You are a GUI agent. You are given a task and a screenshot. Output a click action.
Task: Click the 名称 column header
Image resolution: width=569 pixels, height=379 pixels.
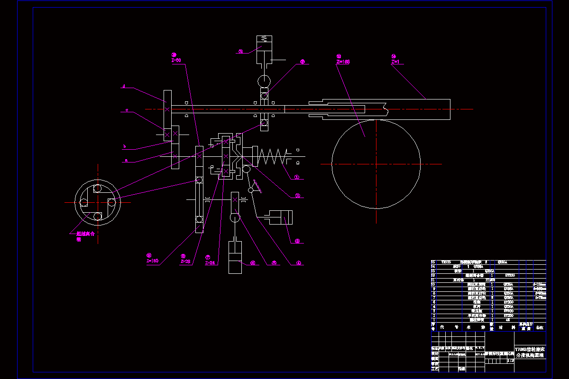[476, 327]
